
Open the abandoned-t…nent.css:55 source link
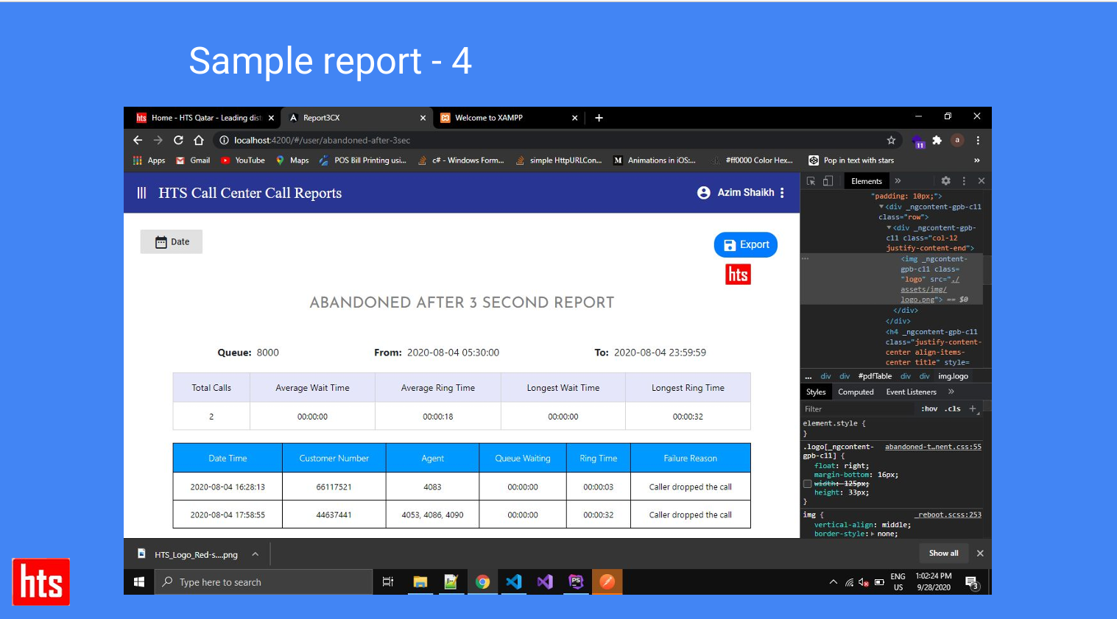tap(933, 447)
